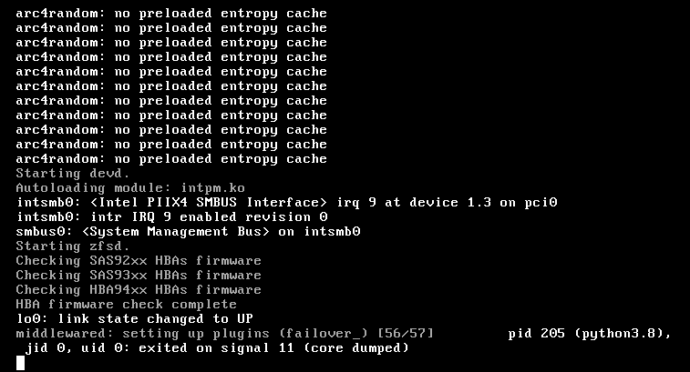The height and width of the screenshot is (372, 690).
Task: Click the 'pid 205 (python3.8),' text
Action: [590, 334]
